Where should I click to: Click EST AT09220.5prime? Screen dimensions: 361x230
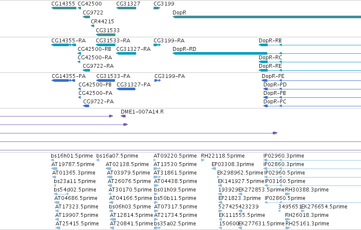(155, 160)
